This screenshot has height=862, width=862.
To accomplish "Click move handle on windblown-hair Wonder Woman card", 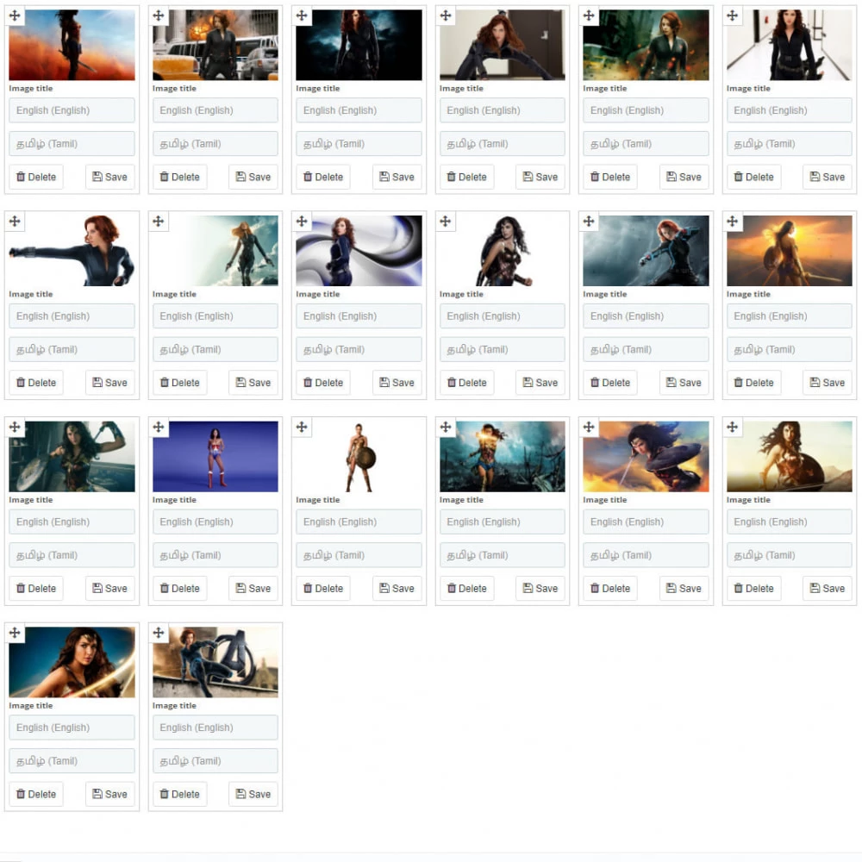I will (x=732, y=427).
